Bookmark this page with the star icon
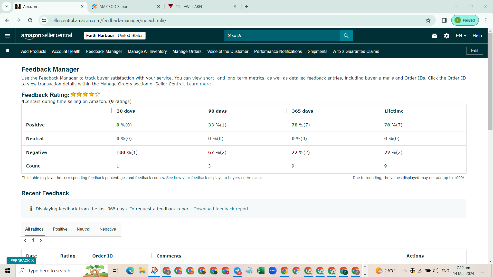Screen dimensions: 493x277 (x=428, y=20)
